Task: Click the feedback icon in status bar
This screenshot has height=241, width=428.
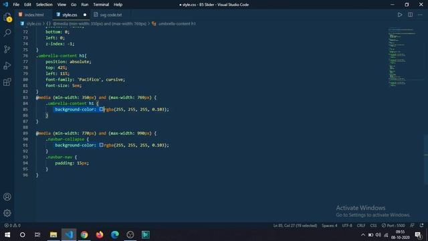Action: [412, 226]
